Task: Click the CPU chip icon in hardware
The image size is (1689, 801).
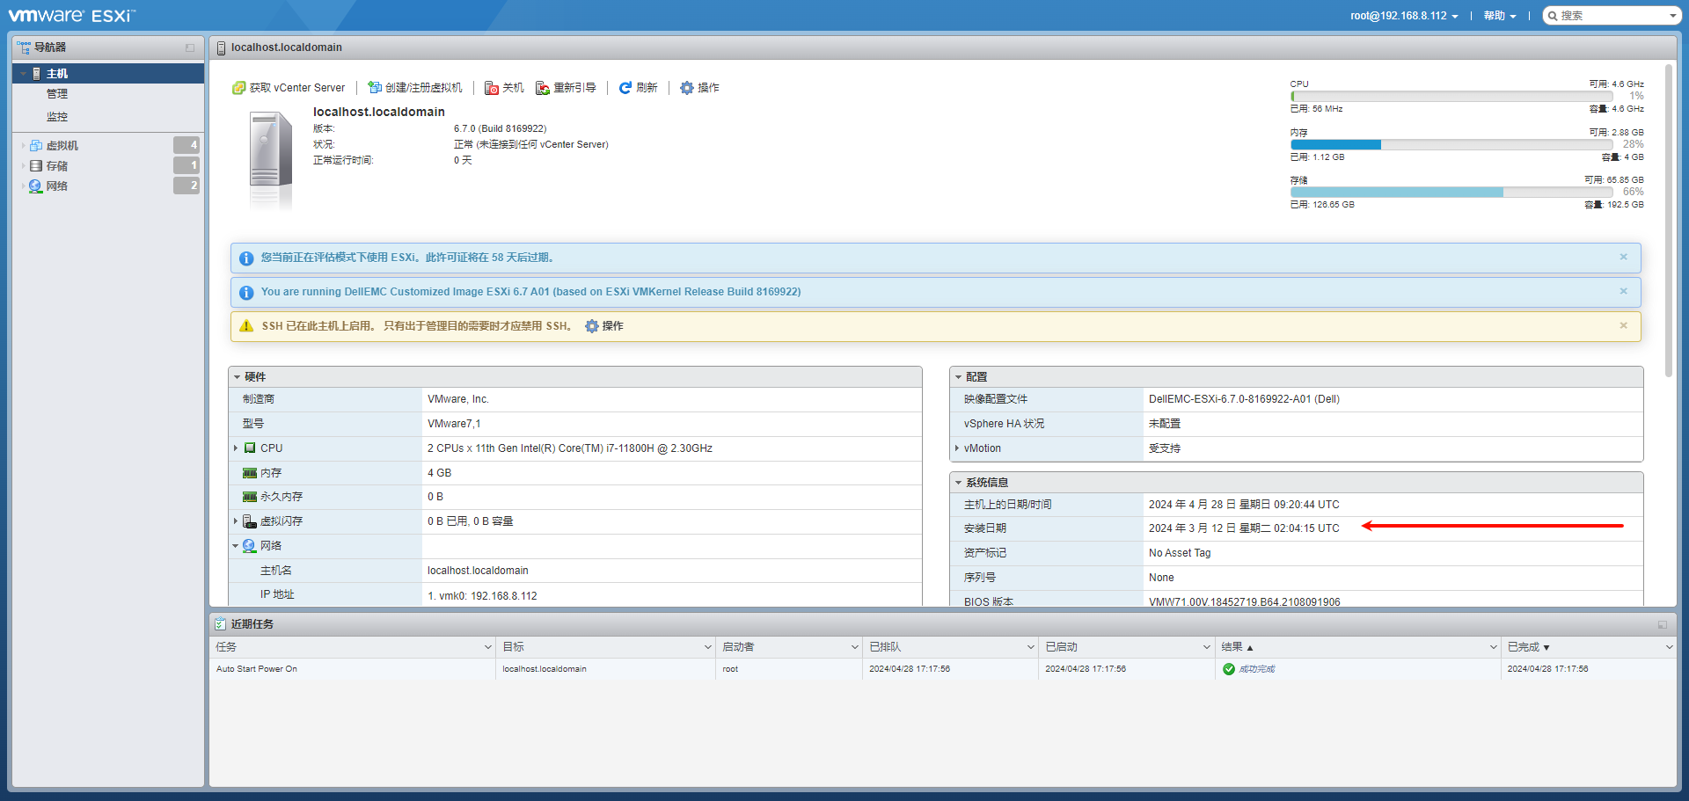Action: pos(250,448)
